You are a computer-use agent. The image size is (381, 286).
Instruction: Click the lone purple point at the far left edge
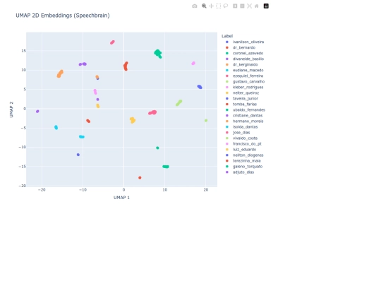(37, 112)
